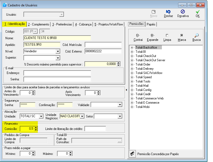Switch to the 5 - Projetos/WorkFlow tab

(109, 24)
